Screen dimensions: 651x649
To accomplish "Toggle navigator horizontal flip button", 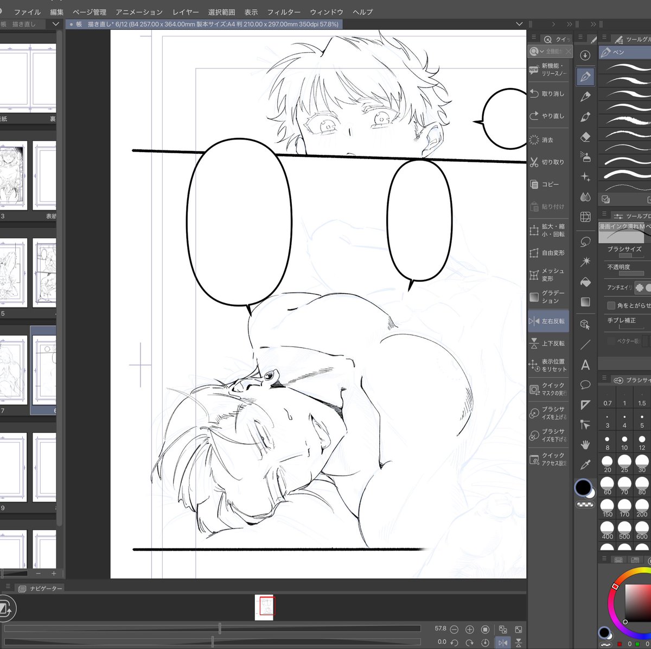I will pos(503,642).
